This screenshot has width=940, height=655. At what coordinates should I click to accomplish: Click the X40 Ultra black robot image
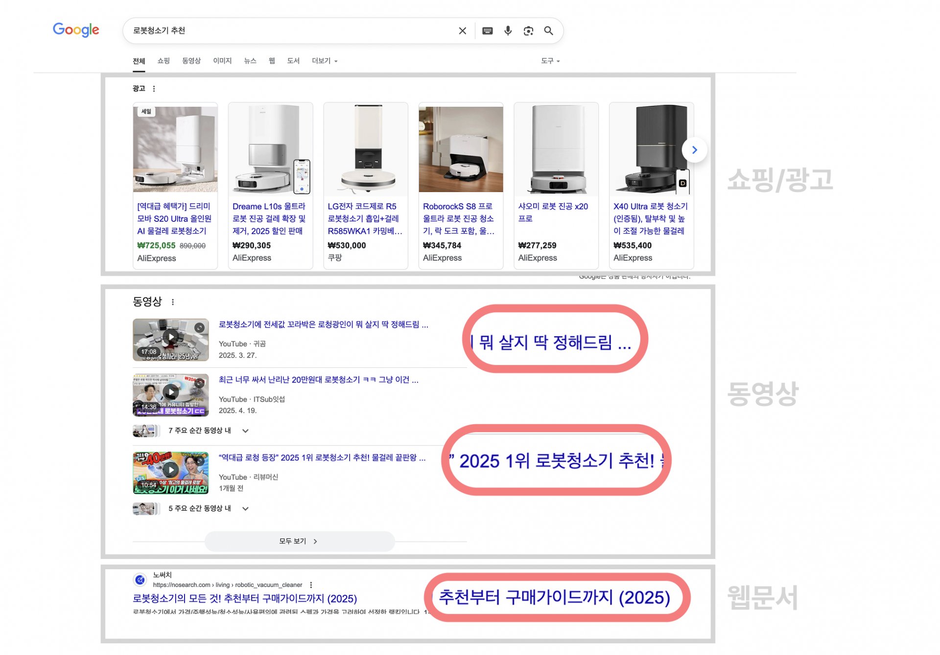point(652,149)
